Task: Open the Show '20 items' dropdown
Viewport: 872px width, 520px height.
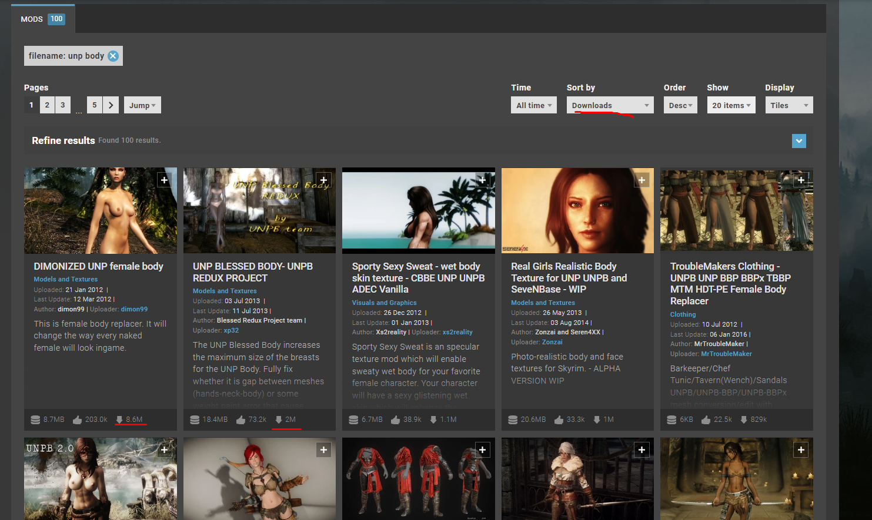Action: pos(731,105)
